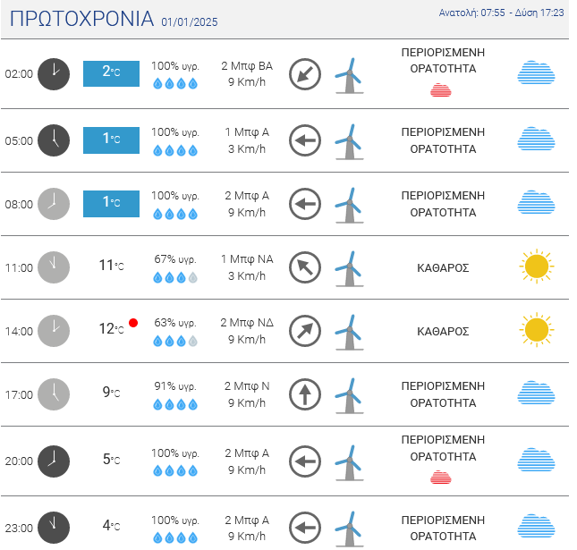Click the red dot beside 12°C
The width and height of the screenshot is (577, 550).
[x=133, y=323]
